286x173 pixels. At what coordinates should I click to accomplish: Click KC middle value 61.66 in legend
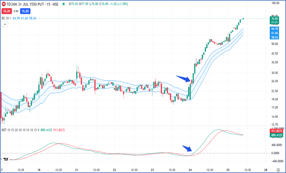click(24, 18)
